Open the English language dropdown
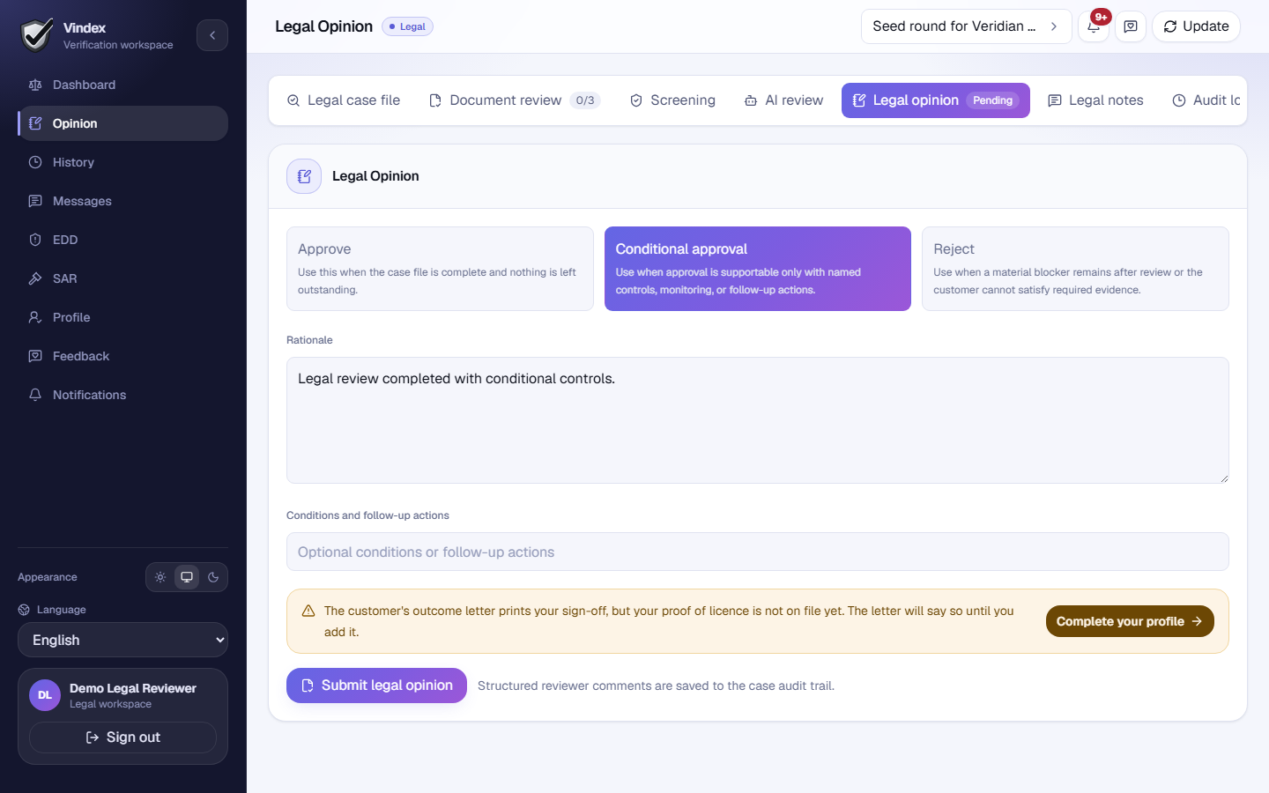 [122, 640]
